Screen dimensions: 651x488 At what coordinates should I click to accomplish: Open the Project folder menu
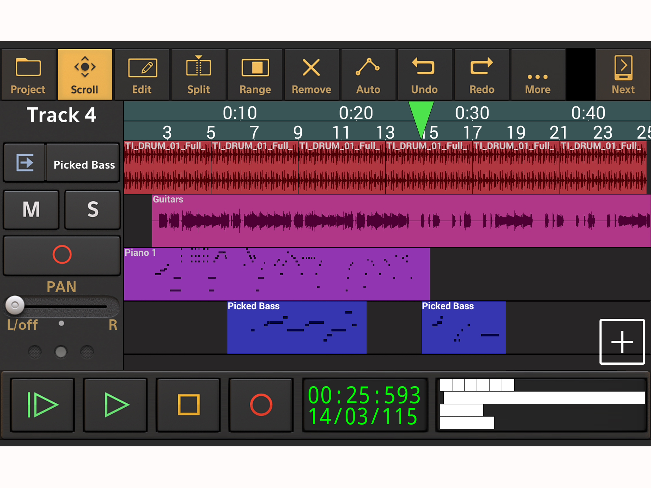[28, 75]
